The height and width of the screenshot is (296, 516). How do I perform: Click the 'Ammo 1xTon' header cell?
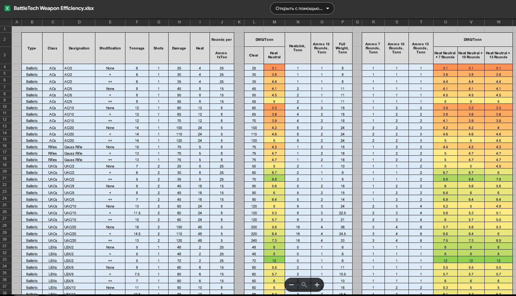coord(222,55)
